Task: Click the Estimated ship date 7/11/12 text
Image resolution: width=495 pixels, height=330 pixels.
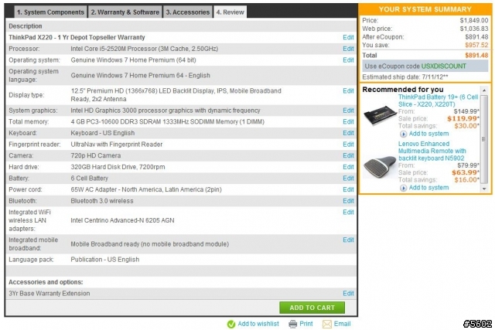Action: tap(405, 77)
